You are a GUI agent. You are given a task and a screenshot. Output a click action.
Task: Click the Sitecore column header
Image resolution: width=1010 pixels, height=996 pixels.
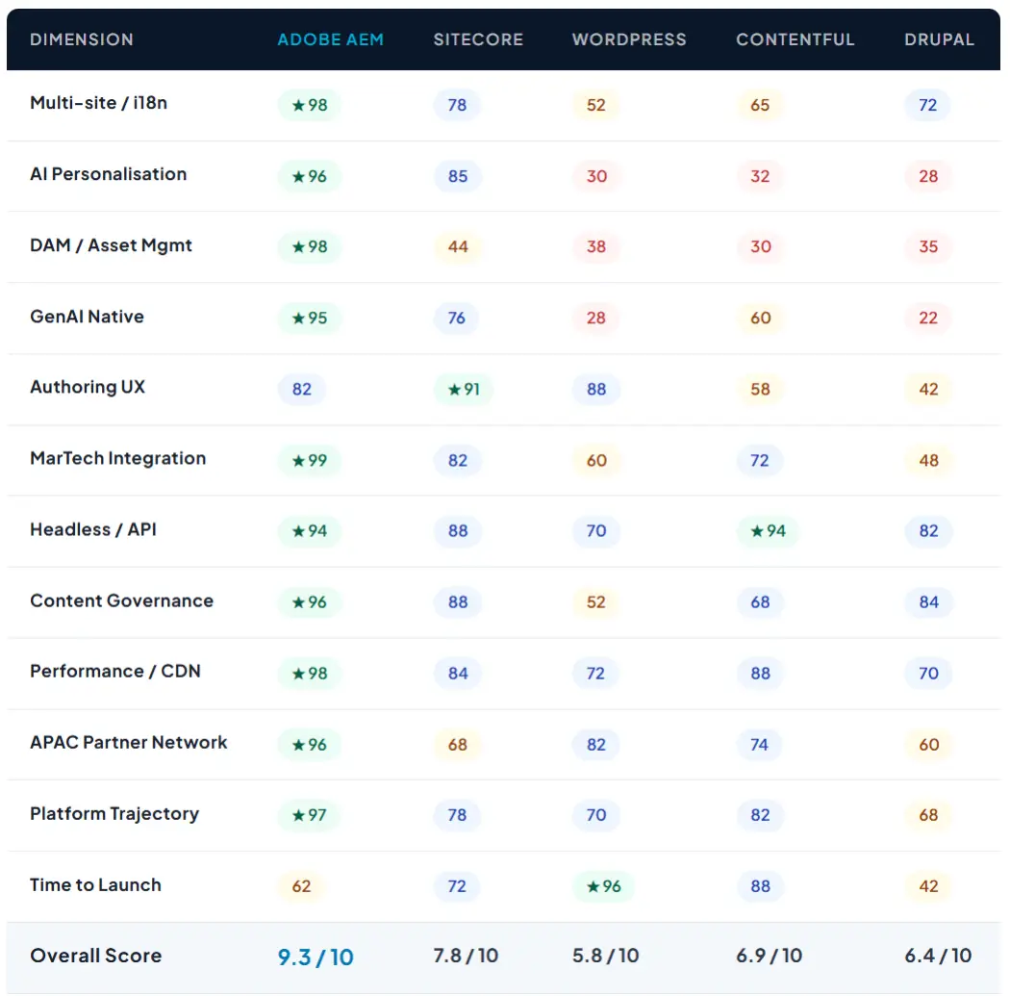click(x=478, y=39)
